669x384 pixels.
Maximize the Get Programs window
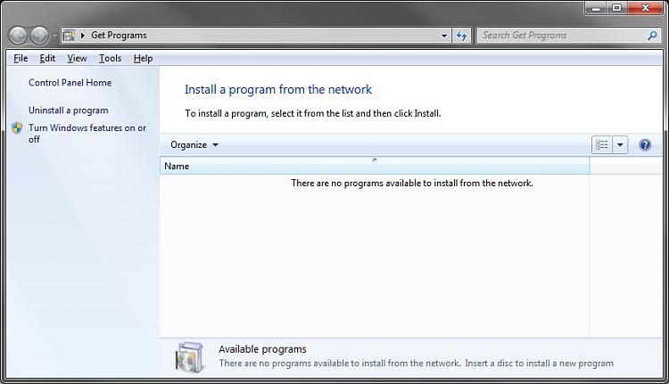[x=616, y=8]
